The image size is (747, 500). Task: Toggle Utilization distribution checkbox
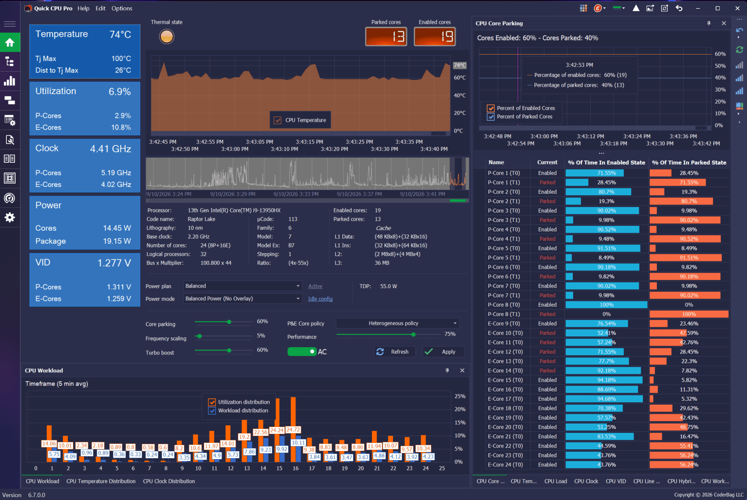coord(212,402)
